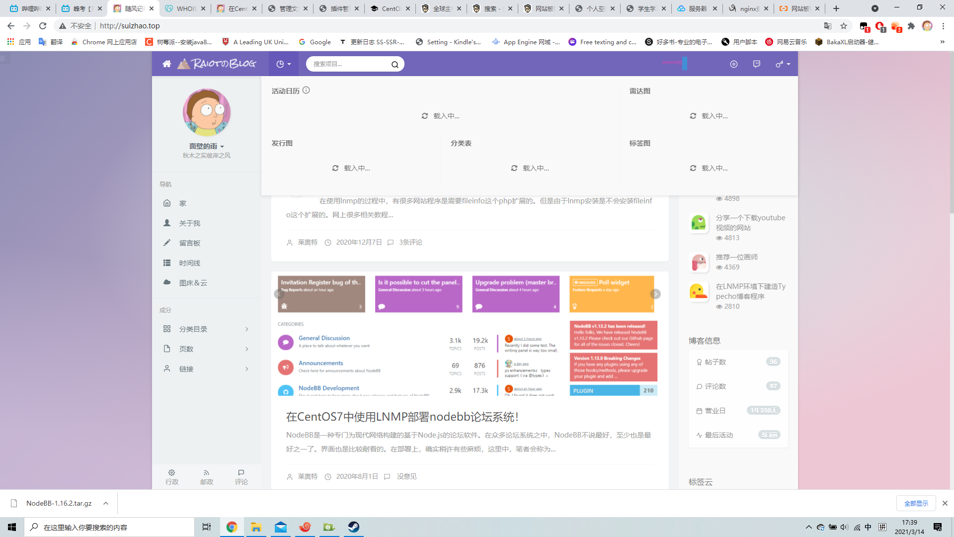Click the 评论 comment icon at sidebar bottom

coord(241,473)
